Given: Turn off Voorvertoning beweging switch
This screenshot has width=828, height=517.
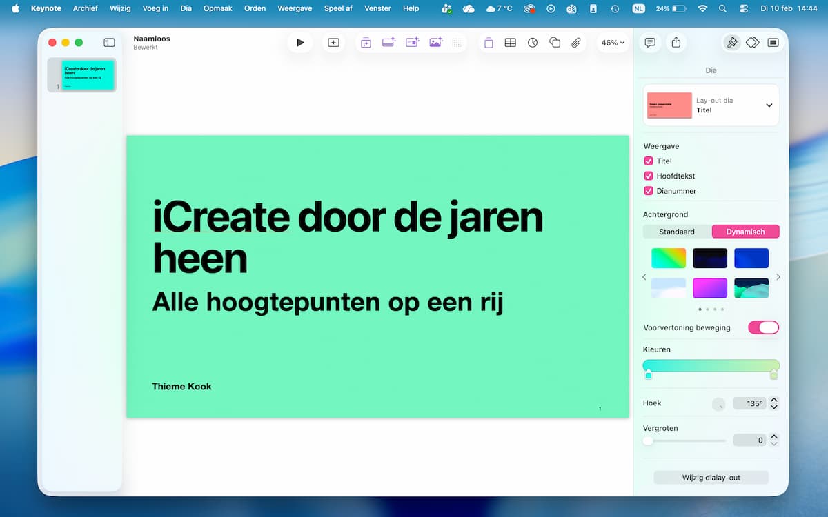Looking at the screenshot, I should tap(763, 327).
